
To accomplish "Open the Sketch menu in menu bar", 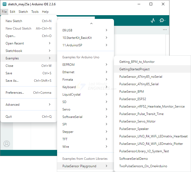I will [x=23, y=12].
